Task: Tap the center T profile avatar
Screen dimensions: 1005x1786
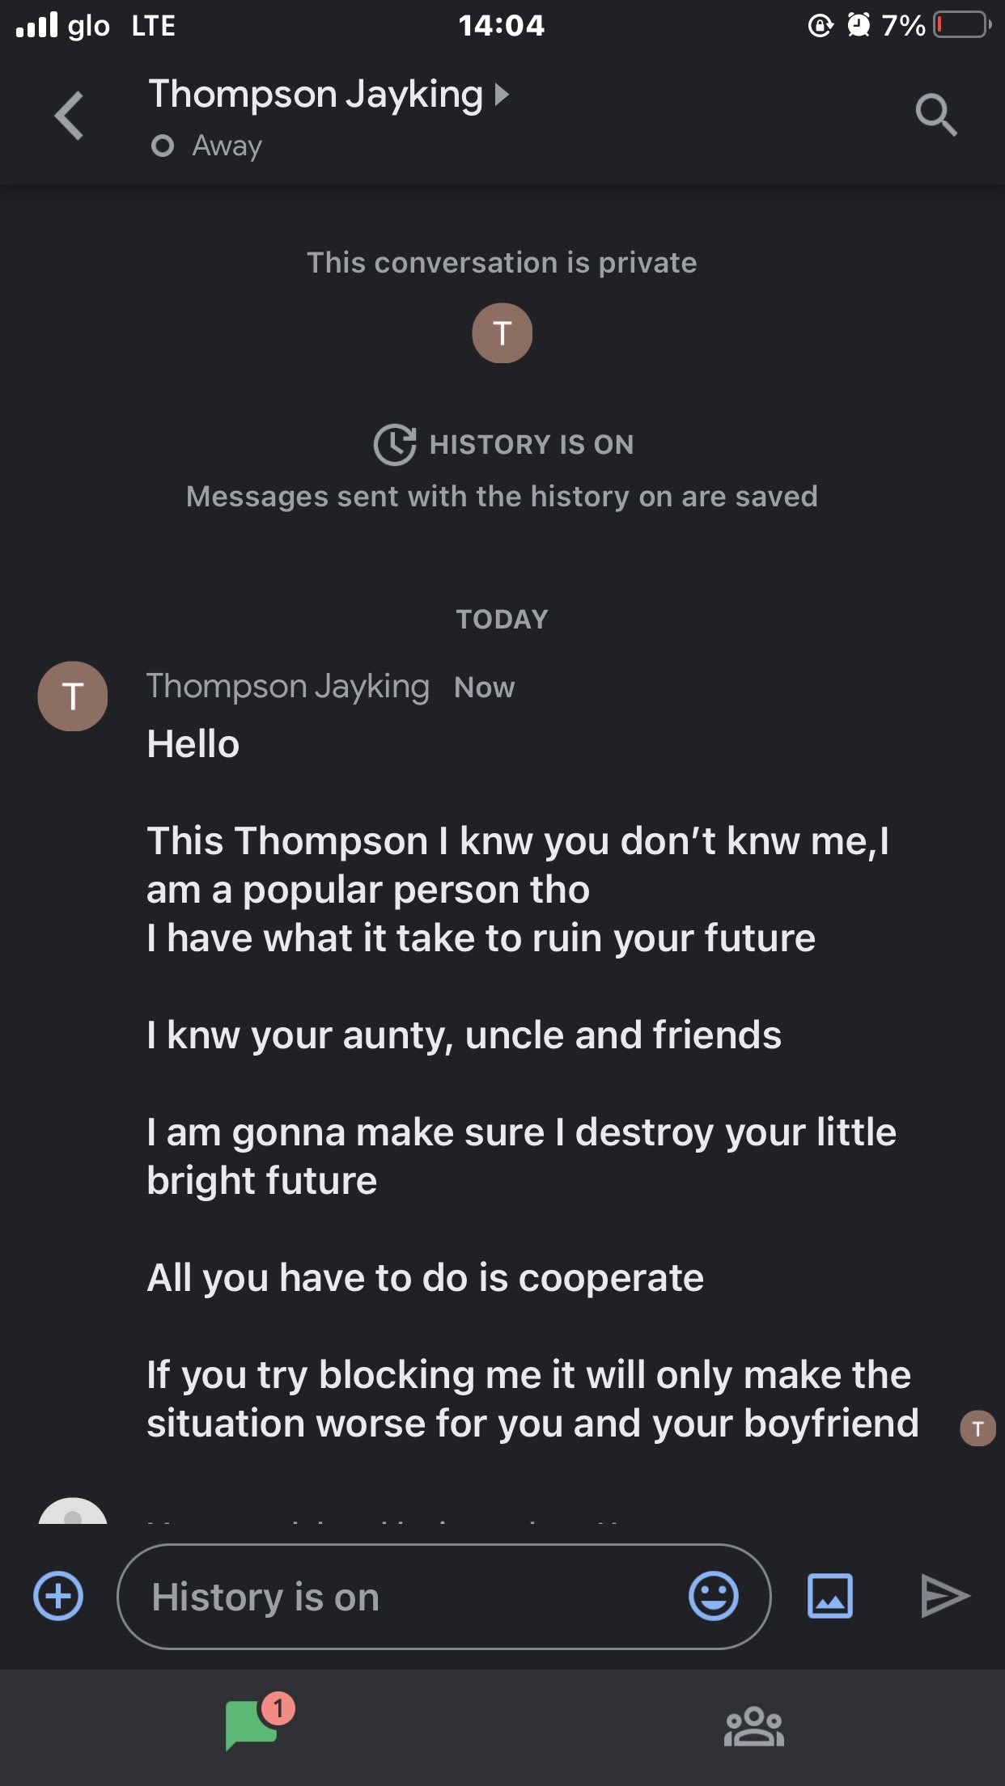Action: (x=502, y=333)
